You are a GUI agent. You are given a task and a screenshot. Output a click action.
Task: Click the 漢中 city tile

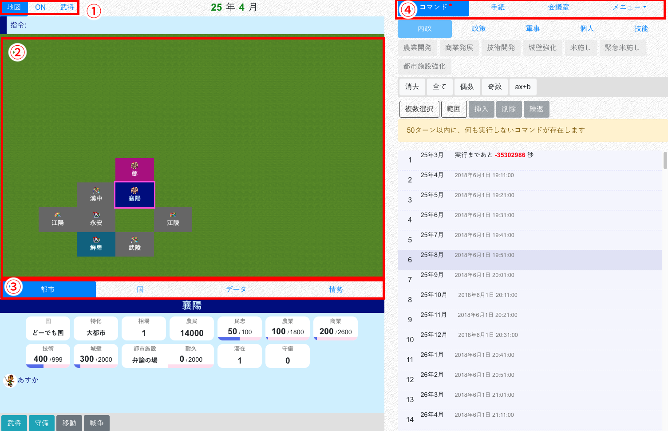tap(96, 195)
